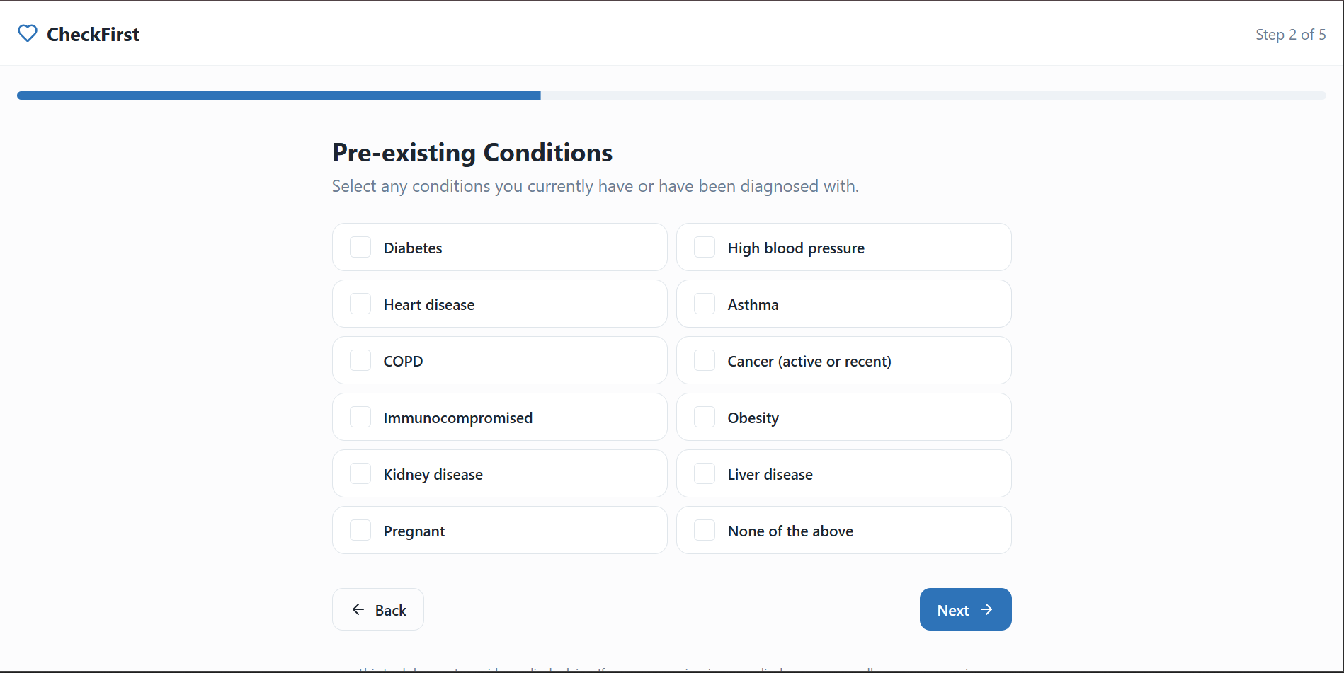
Task: Click the left arrow icon on Back
Action: [358, 609]
